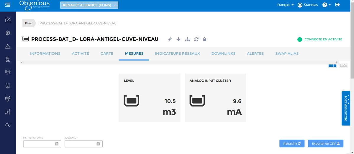Open the map pin location icon in sidebar
This screenshot has height=154, width=354.
pyautogui.click(x=8, y=59)
